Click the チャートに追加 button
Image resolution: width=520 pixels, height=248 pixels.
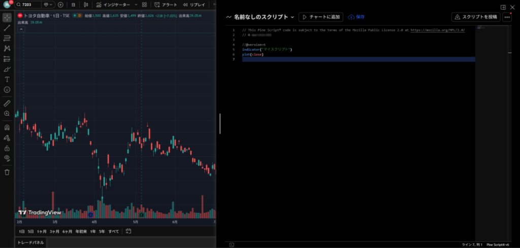[x=321, y=17]
